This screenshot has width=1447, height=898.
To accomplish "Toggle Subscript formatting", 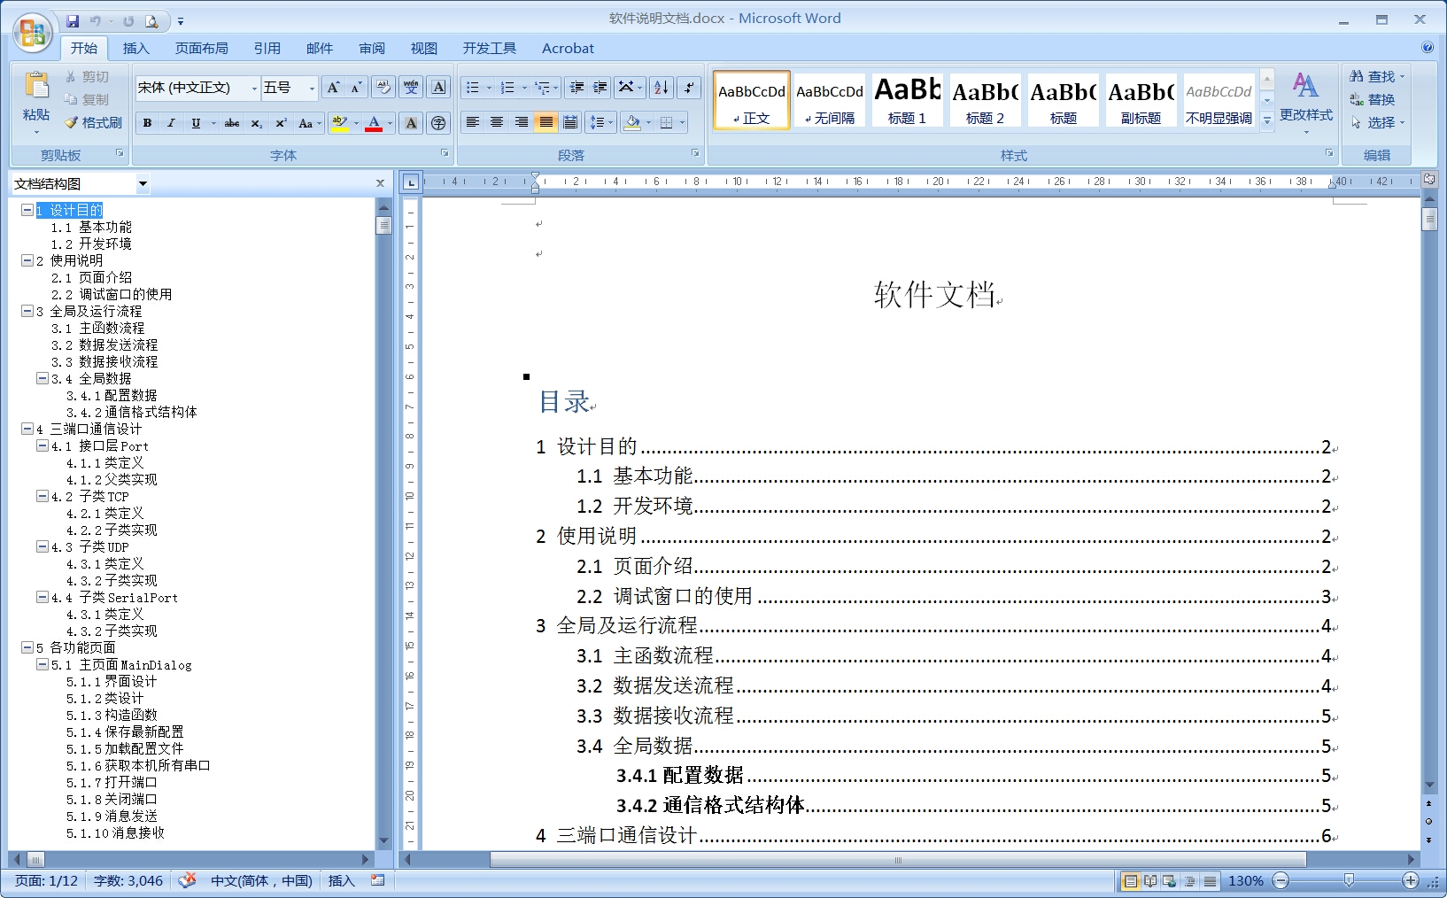I will (x=256, y=123).
